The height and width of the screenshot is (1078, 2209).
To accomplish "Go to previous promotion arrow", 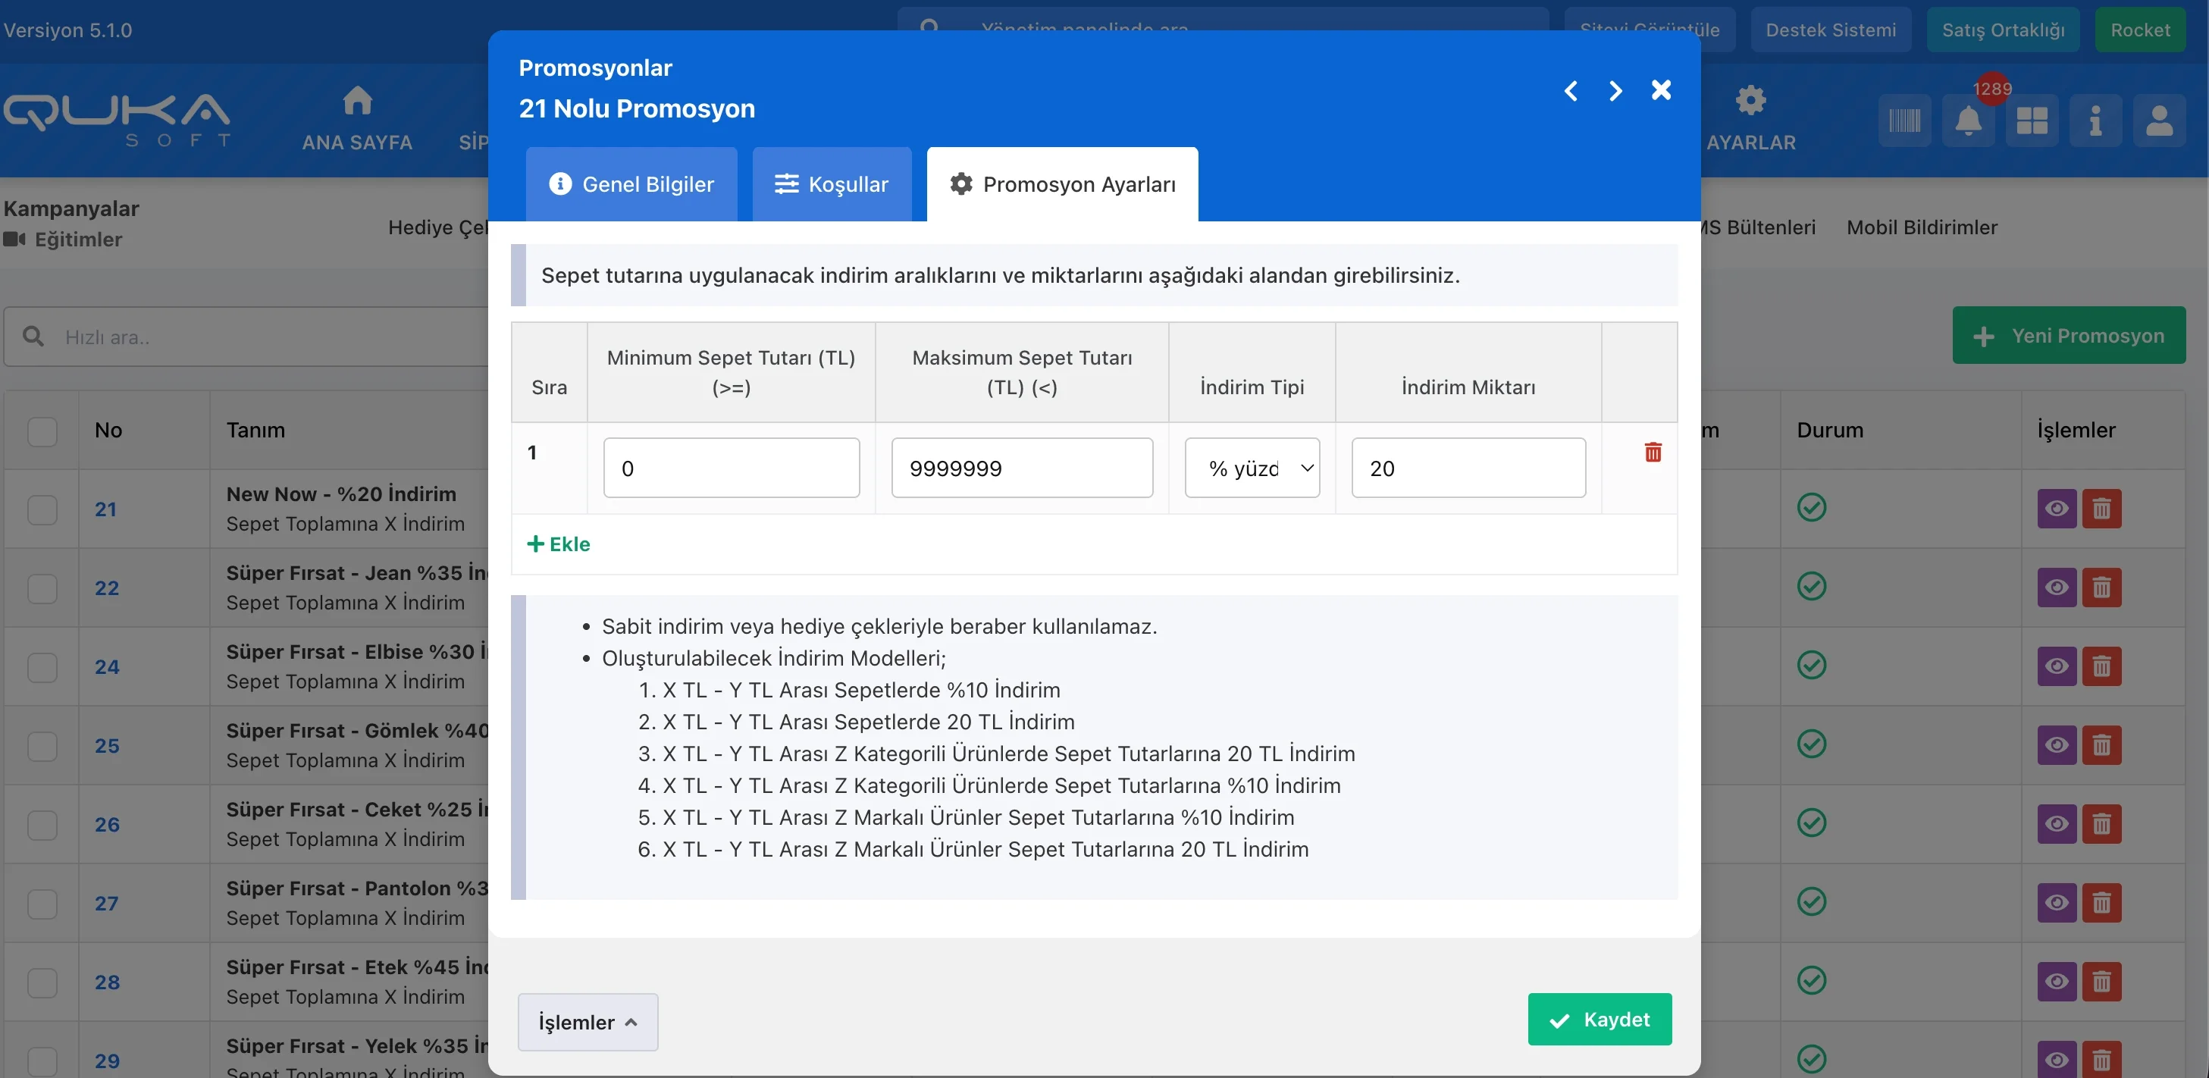I will click(1570, 91).
